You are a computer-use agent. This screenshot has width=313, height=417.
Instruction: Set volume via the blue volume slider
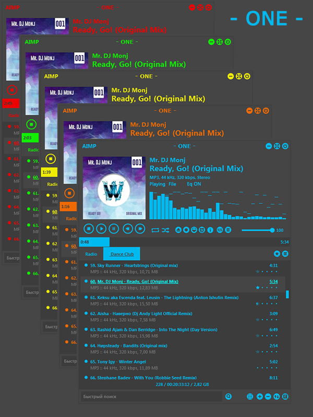click(258, 230)
